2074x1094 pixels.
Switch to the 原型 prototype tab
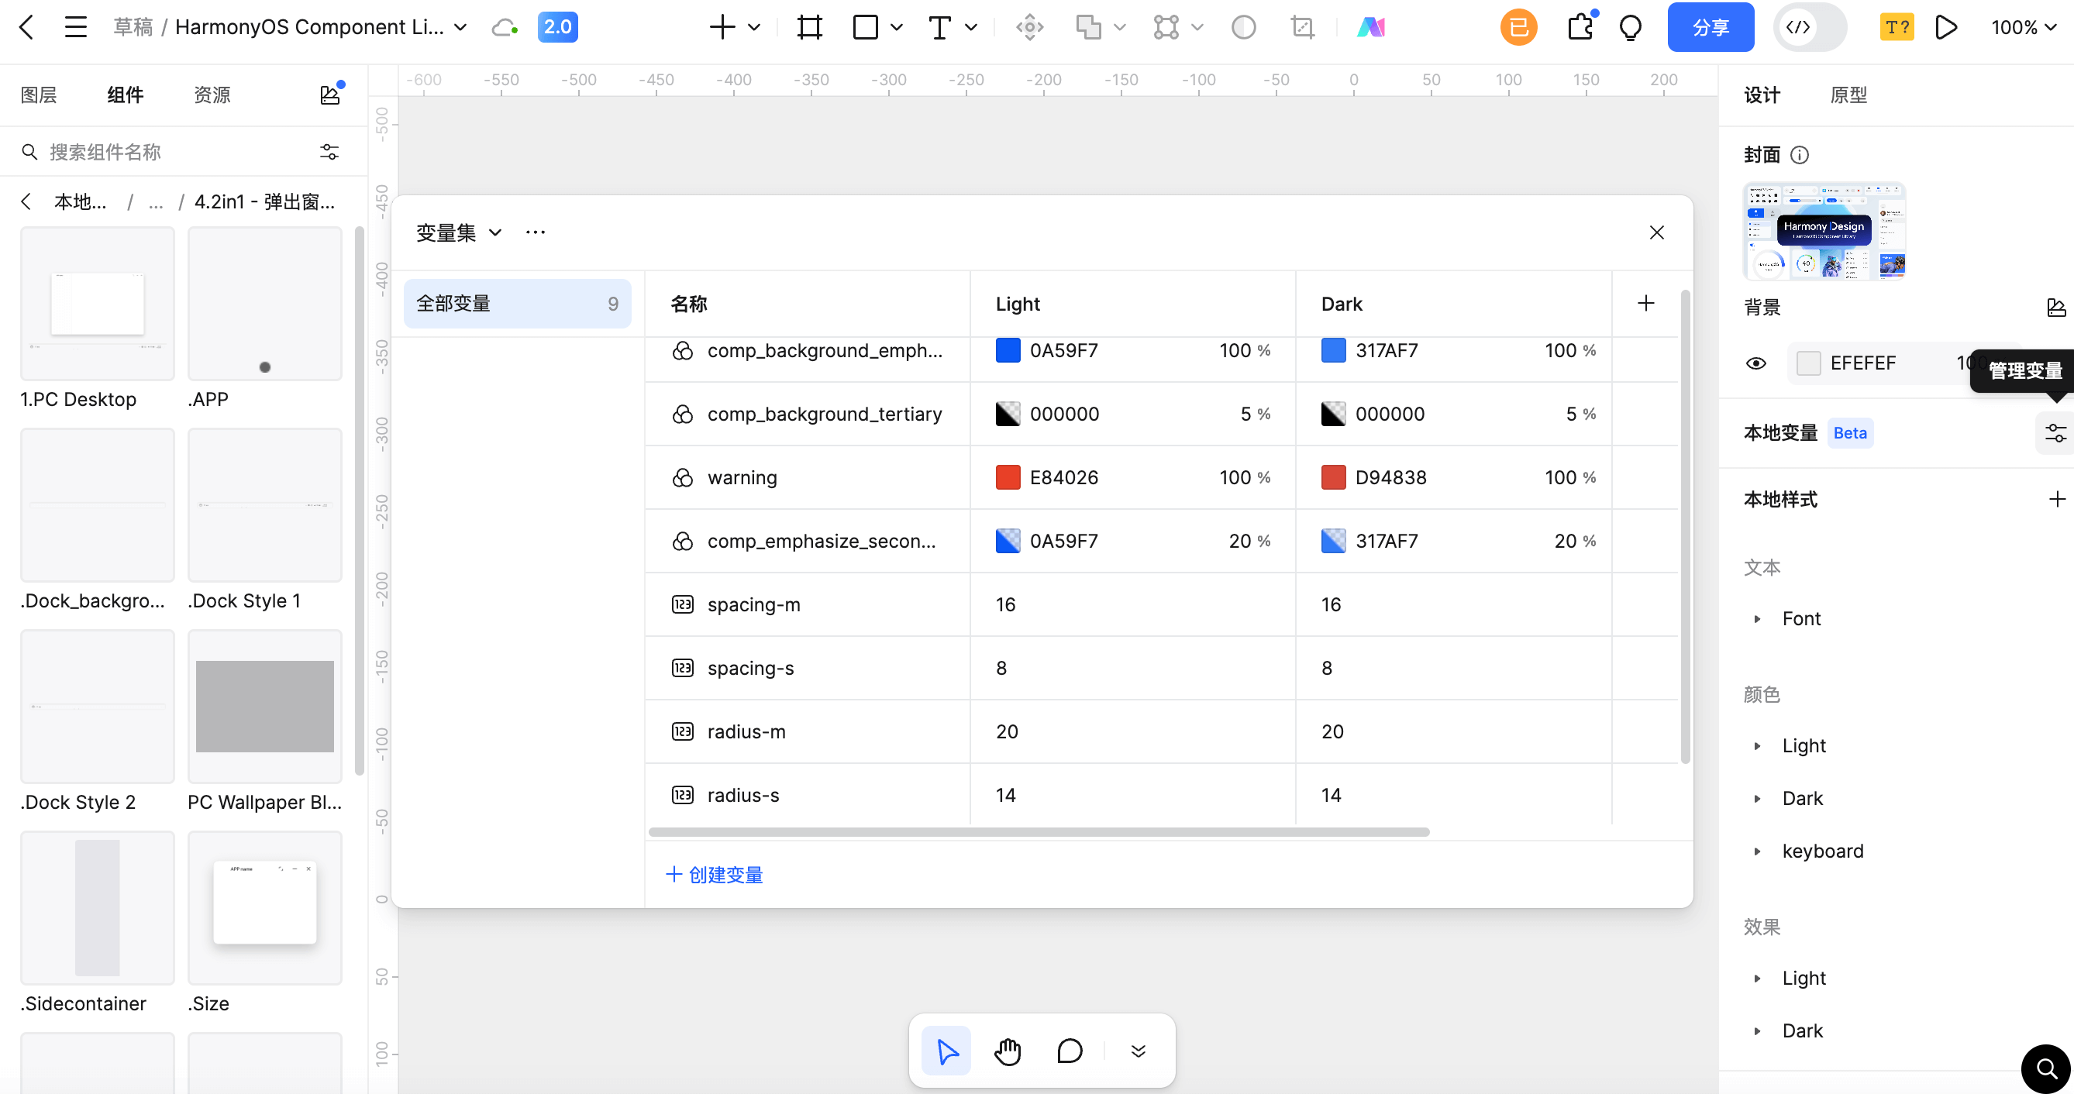click(1848, 95)
